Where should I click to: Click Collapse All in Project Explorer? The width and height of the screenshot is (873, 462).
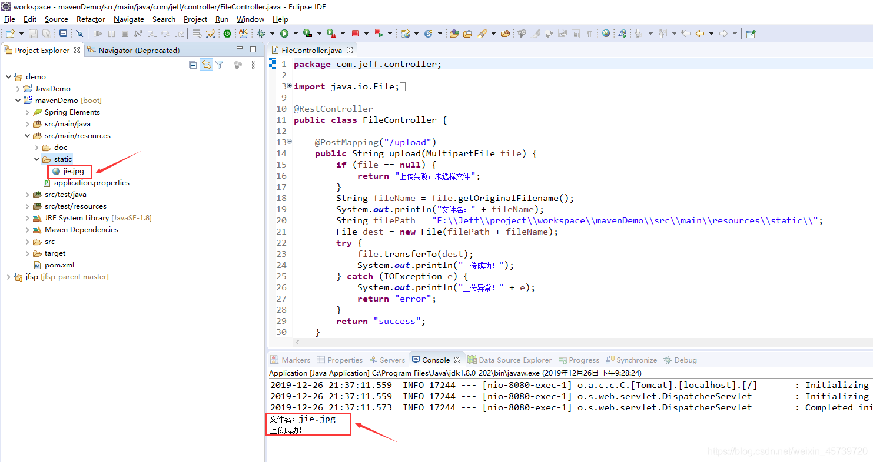(x=193, y=65)
